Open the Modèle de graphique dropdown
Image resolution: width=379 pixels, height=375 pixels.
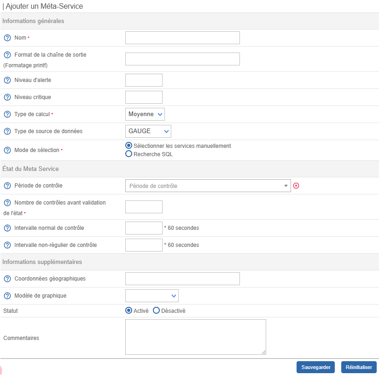click(152, 296)
